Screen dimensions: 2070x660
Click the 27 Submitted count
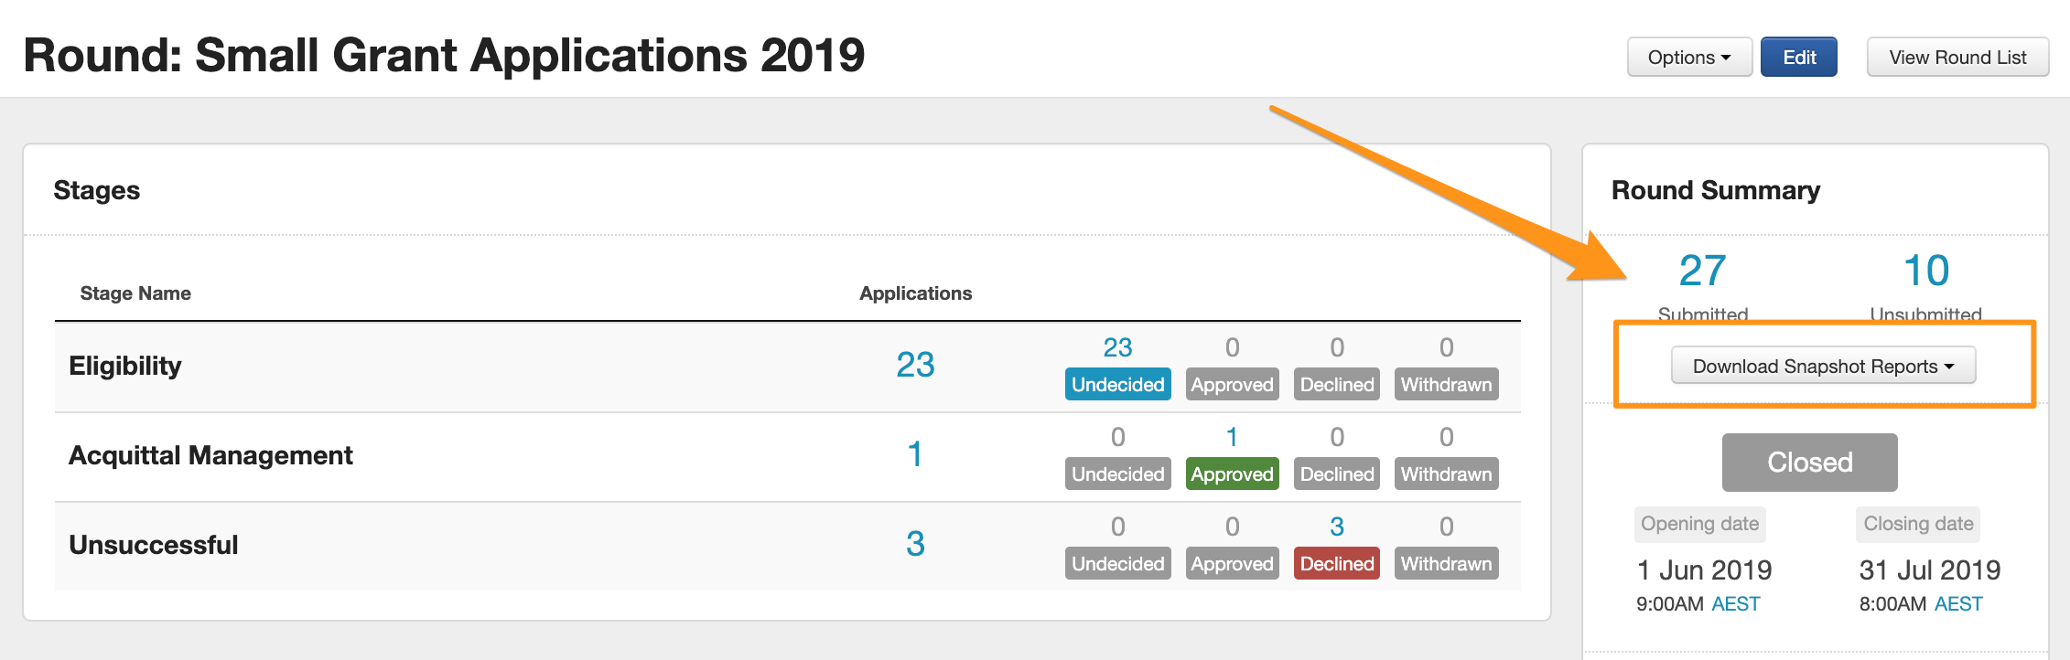[1702, 271]
